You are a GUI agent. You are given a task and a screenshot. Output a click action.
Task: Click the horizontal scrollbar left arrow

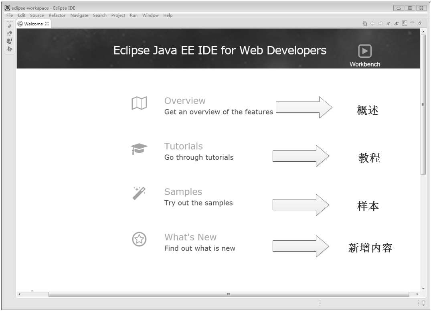click(19, 294)
